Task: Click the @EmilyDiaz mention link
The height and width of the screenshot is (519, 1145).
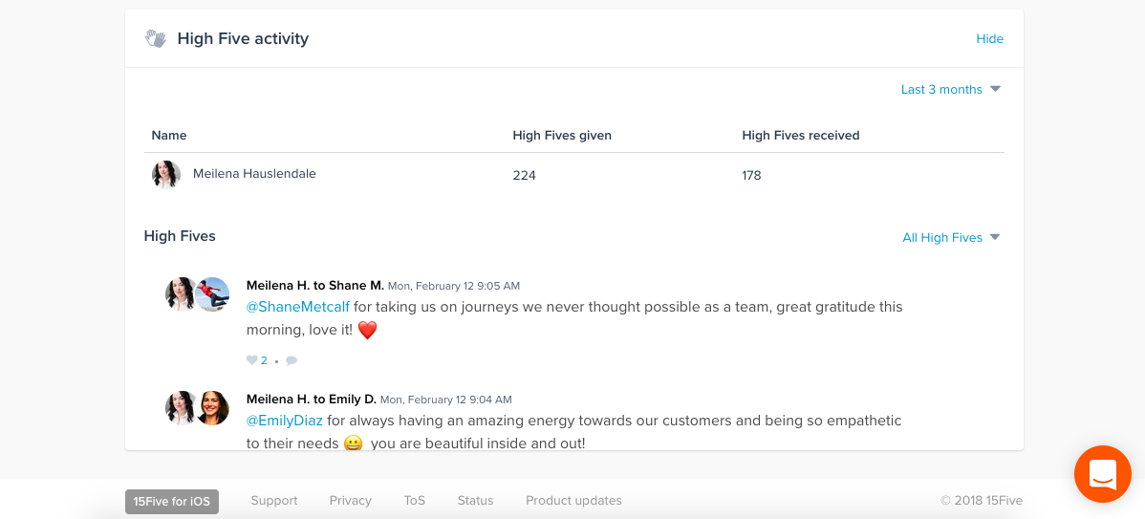Action: pyautogui.click(x=284, y=421)
